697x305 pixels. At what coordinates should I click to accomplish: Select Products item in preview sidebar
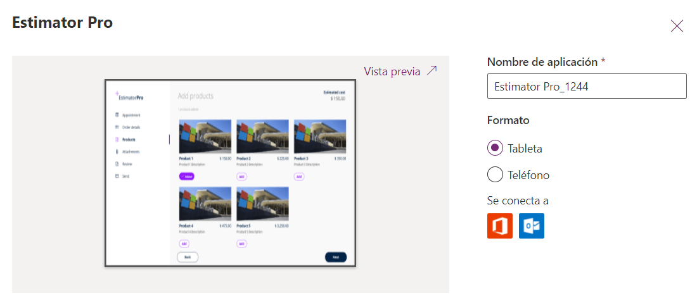(129, 139)
